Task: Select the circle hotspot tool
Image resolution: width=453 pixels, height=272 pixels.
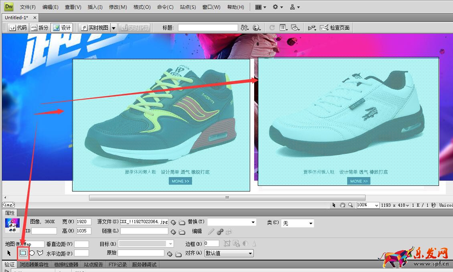Action: (32, 253)
